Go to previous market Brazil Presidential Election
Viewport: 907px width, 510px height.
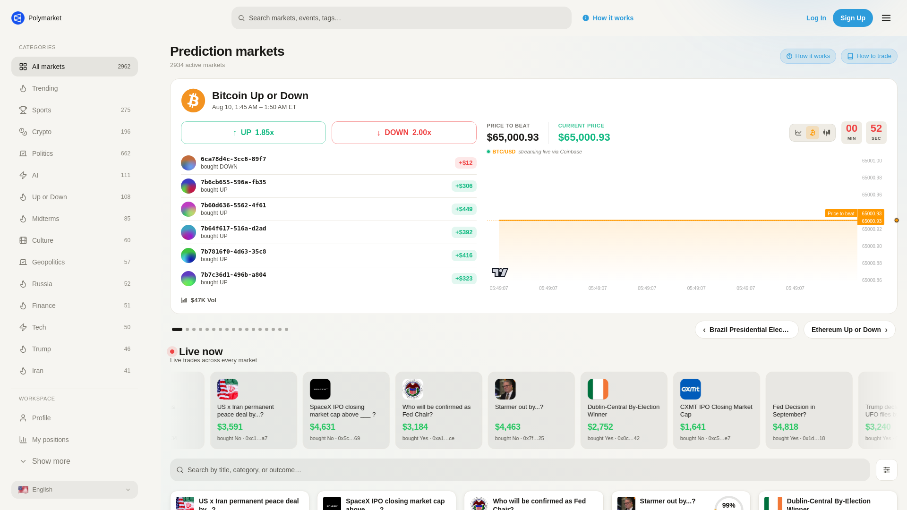[746, 330]
